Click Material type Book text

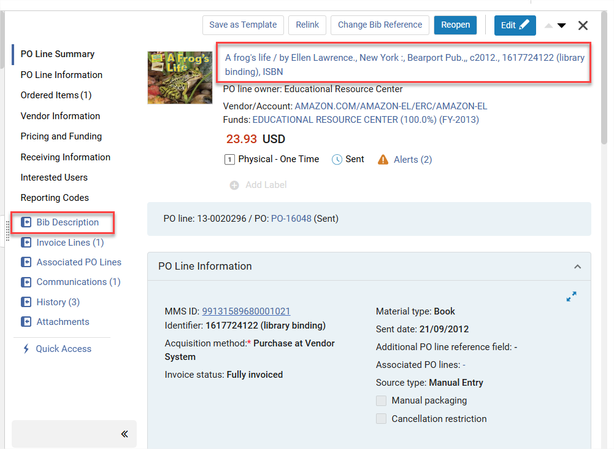[415, 311]
